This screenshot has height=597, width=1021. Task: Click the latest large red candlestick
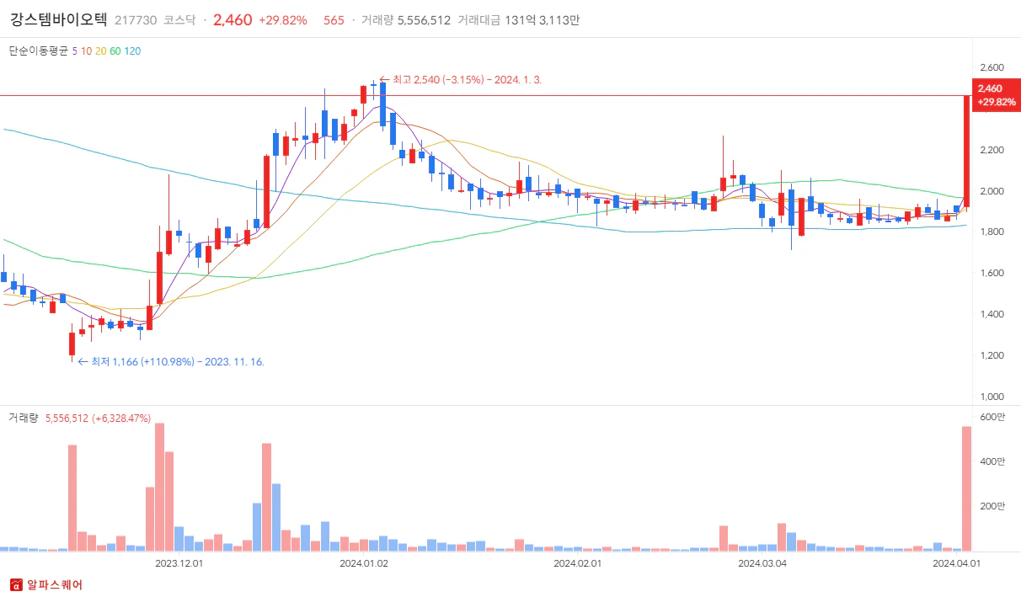tap(966, 152)
